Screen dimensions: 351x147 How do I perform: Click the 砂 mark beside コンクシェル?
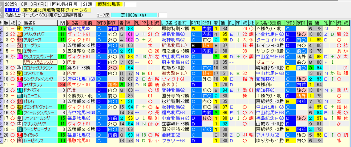[19, 73]
